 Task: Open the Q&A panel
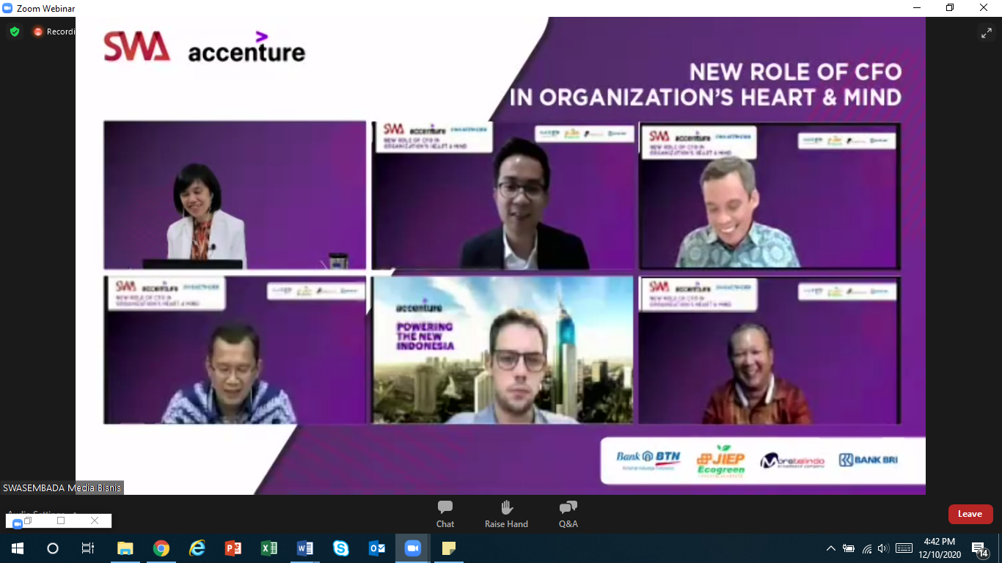(x=568, y=514)
